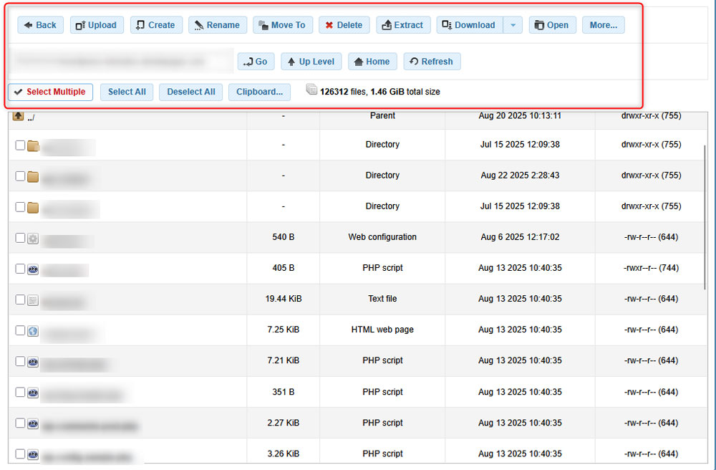Viewport: 716px width, 470px height.
Task: Click the Up Level navigation button
Action: 311,61
